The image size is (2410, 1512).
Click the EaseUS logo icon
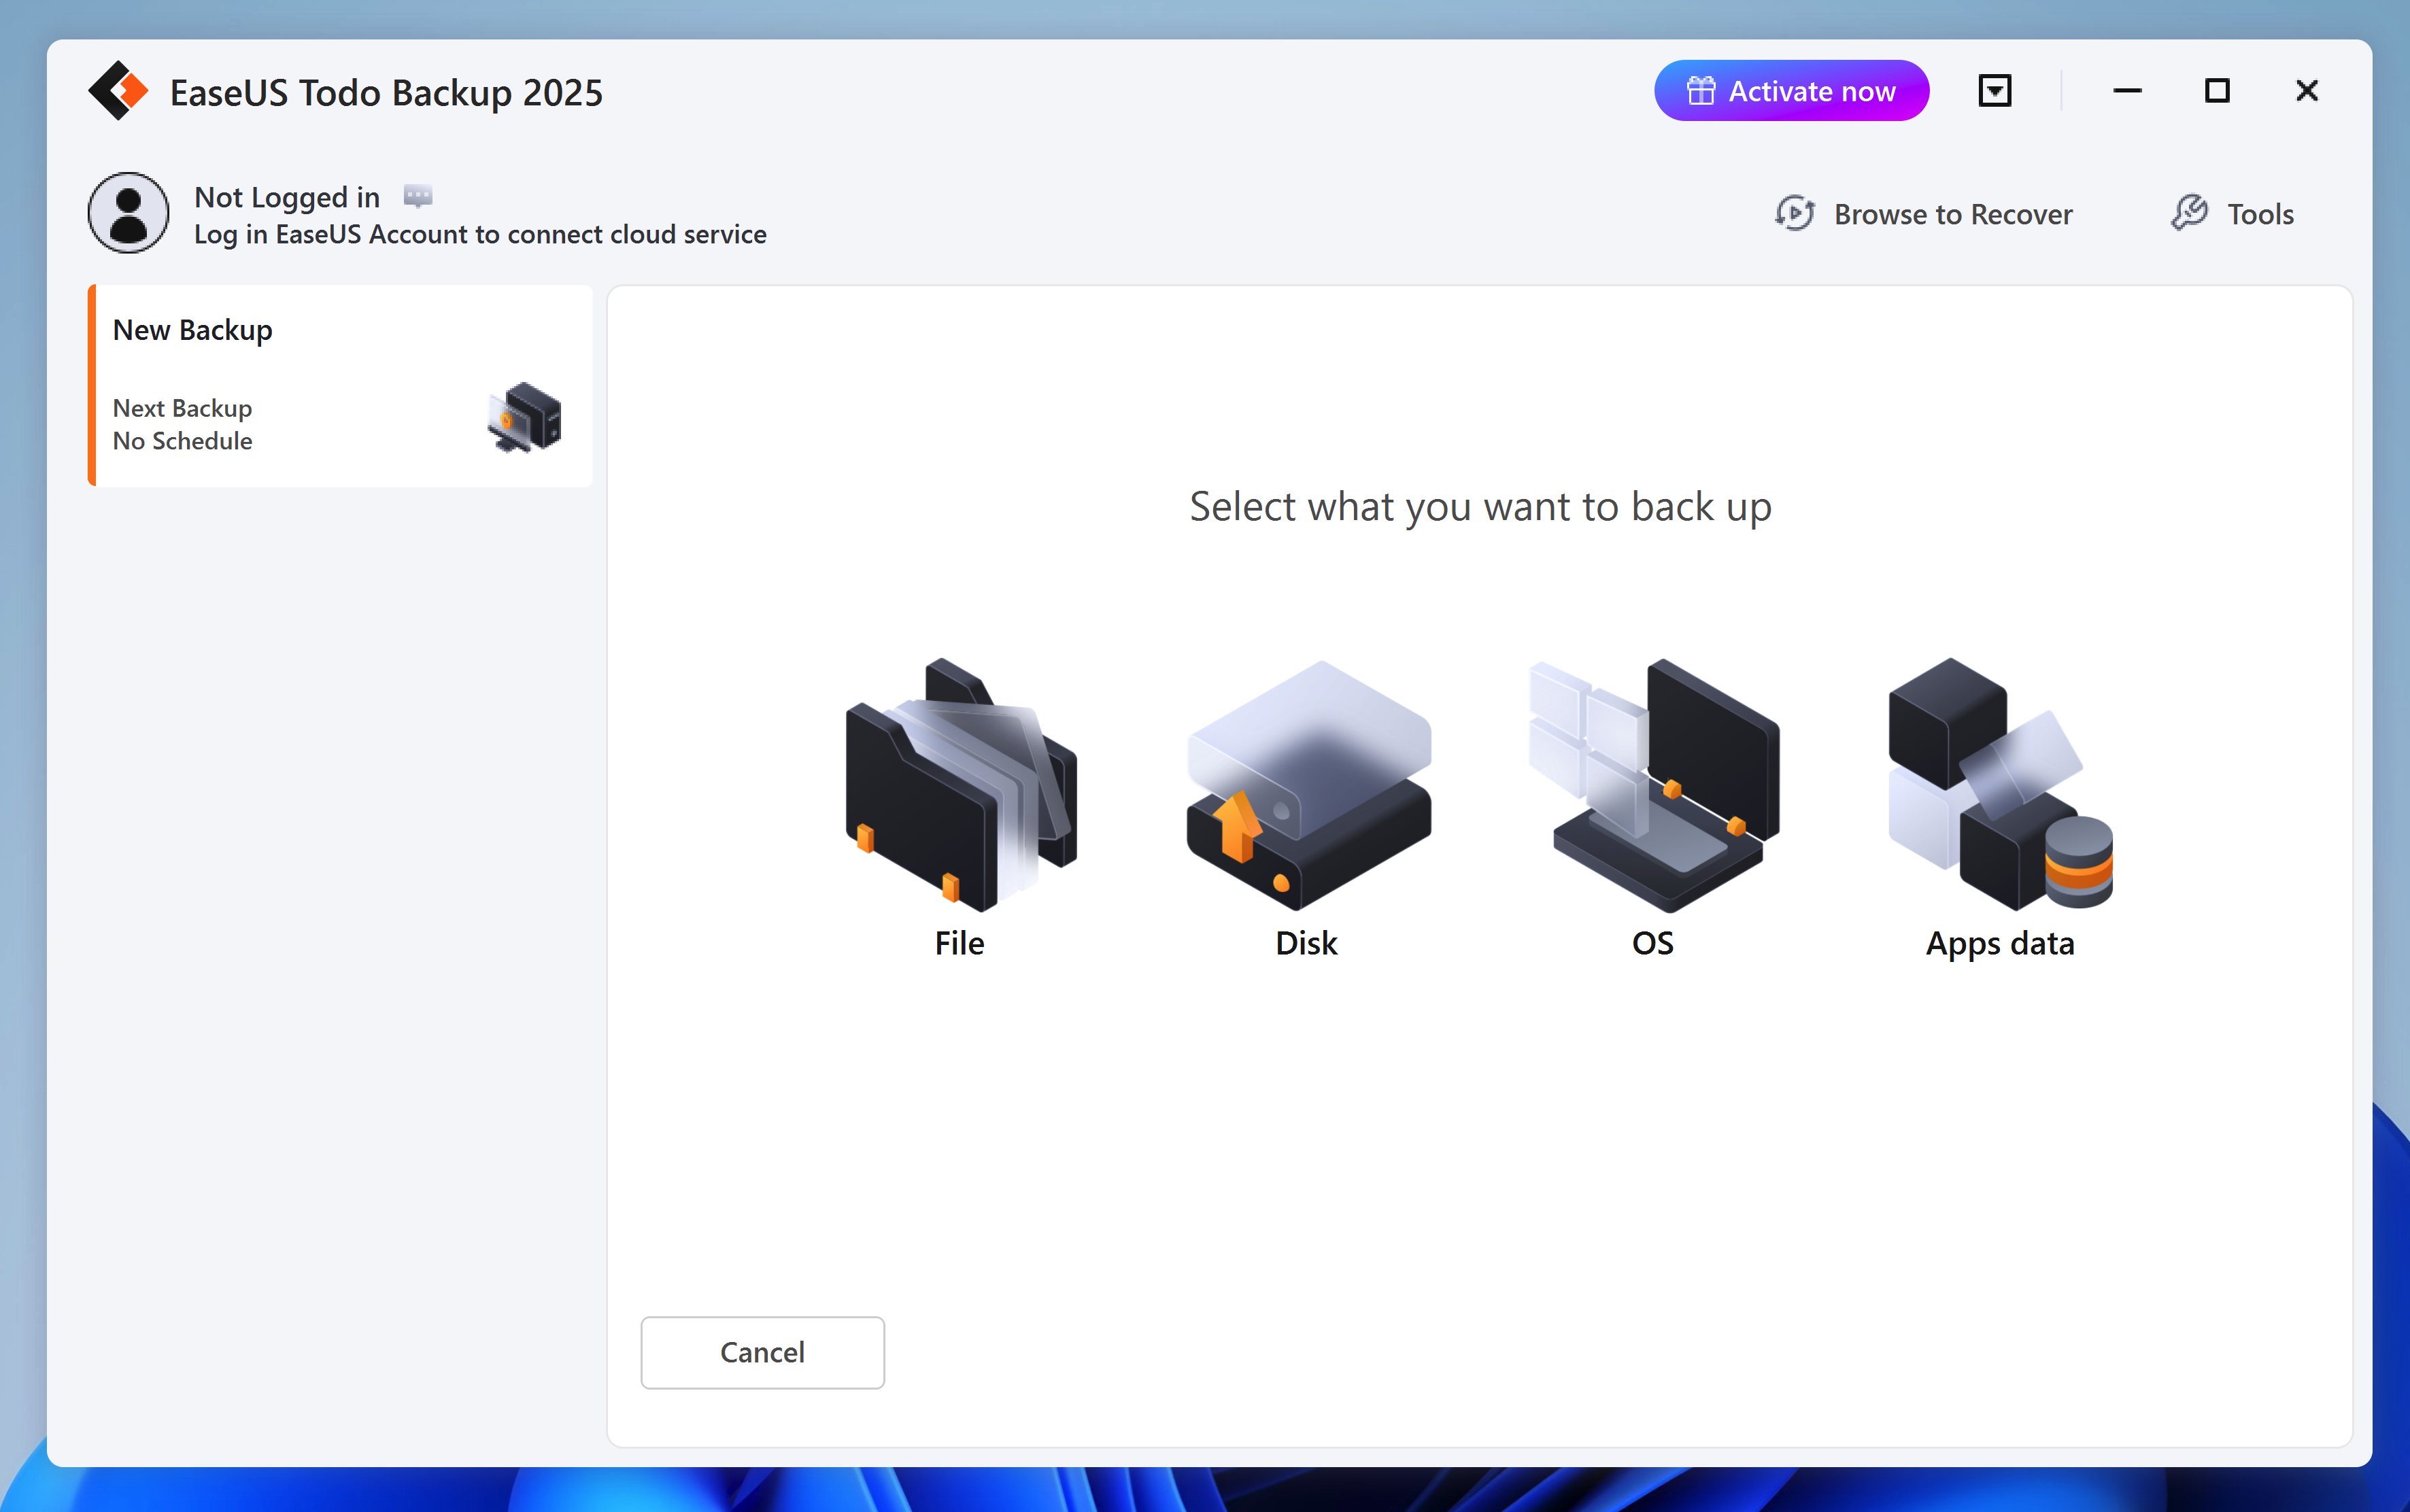(x=118, y=91)
